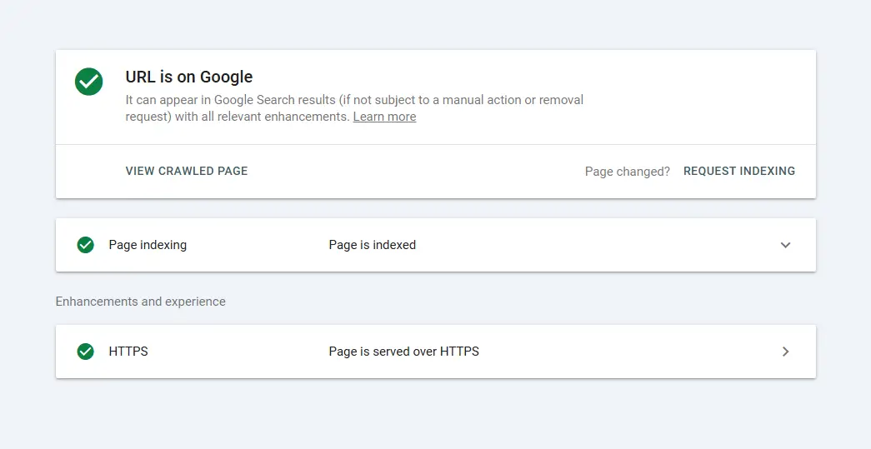Screen dimensions: 871x449
Task: Click the "Page is indexed" status text
Action: [x=372, y=245]
